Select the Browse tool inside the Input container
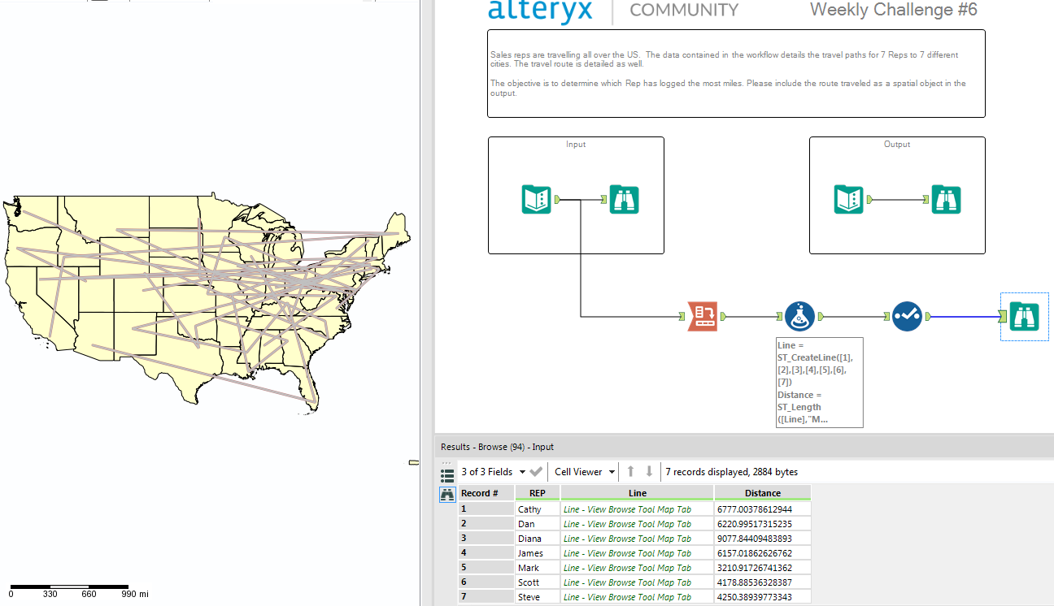Image resolution: width=1054 pixels, height=606 pixels. (624, 199)
